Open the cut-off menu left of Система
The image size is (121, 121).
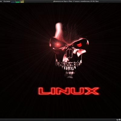point(1,2)
